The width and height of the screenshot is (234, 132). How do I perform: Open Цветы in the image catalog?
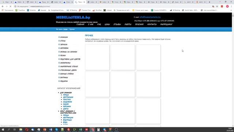(66, 109)
